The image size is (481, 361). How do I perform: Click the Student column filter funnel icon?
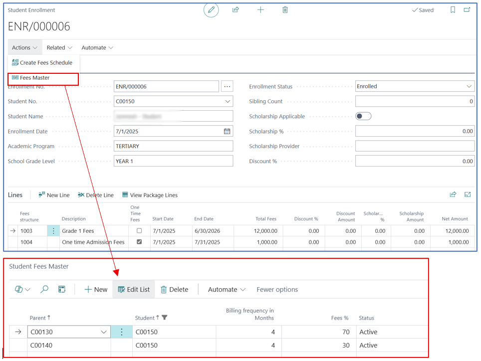[165, 318]
